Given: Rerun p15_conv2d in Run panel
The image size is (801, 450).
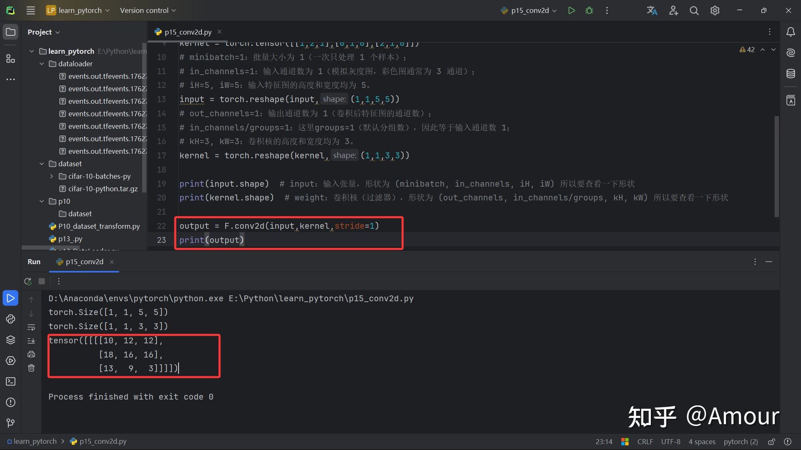Looking at the screenshot, I should (x=28, y=281).
